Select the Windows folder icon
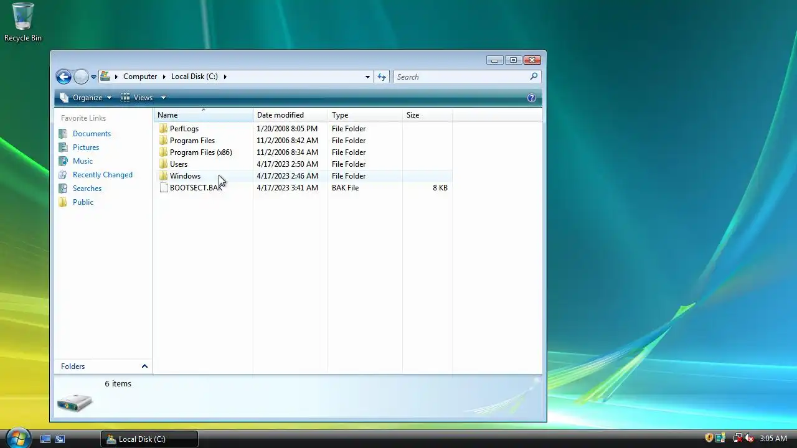The image size is (797, 448). pyautogui.click(x=164, y=176)
